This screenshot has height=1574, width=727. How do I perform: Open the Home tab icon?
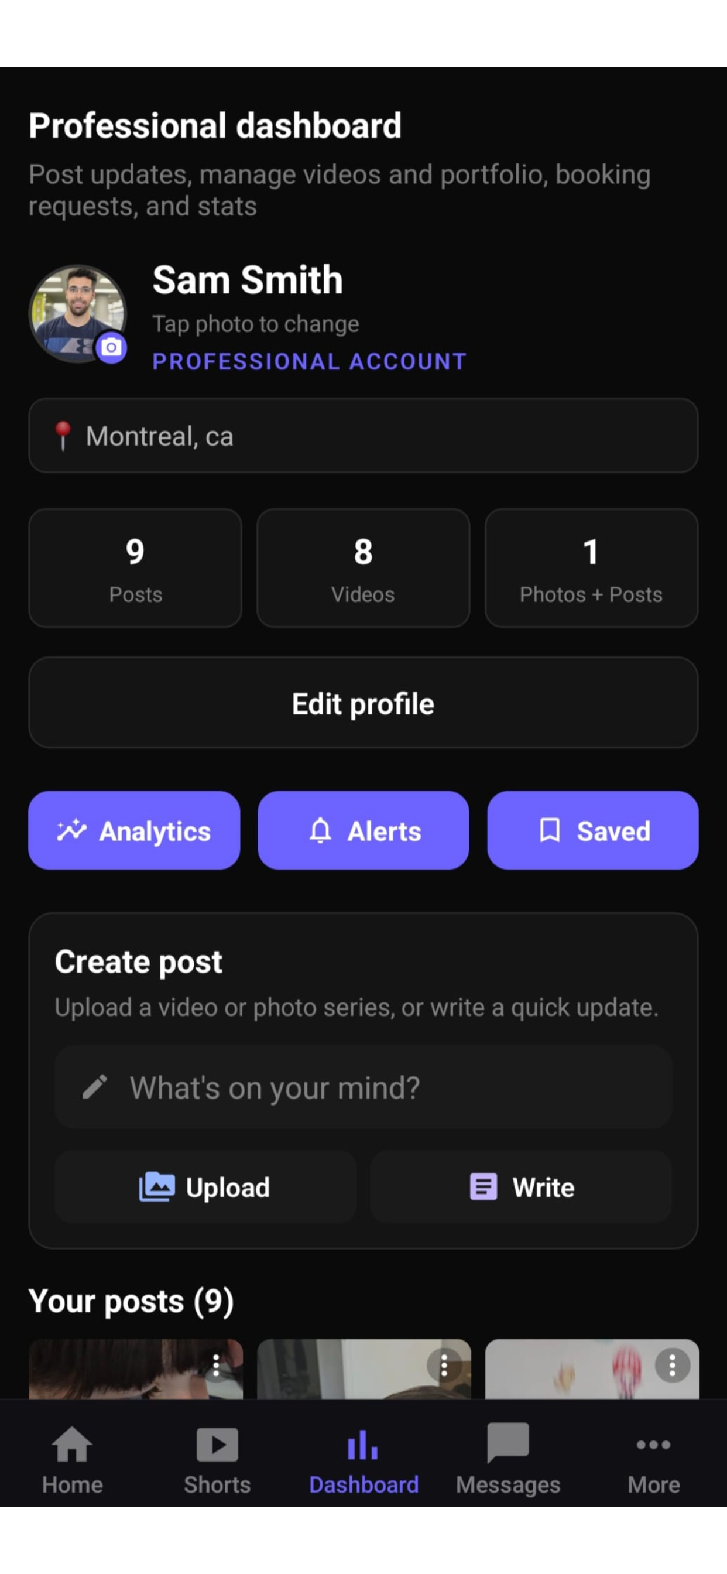click(72, 1445)
